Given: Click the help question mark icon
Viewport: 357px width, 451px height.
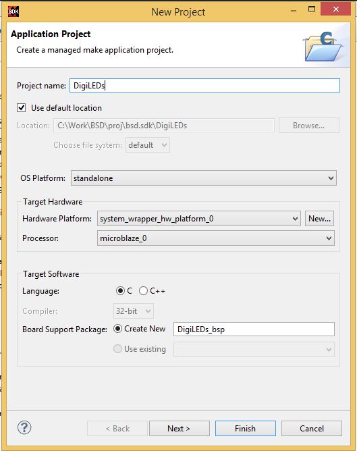Looking at the screenshot, I should [24, 427].
